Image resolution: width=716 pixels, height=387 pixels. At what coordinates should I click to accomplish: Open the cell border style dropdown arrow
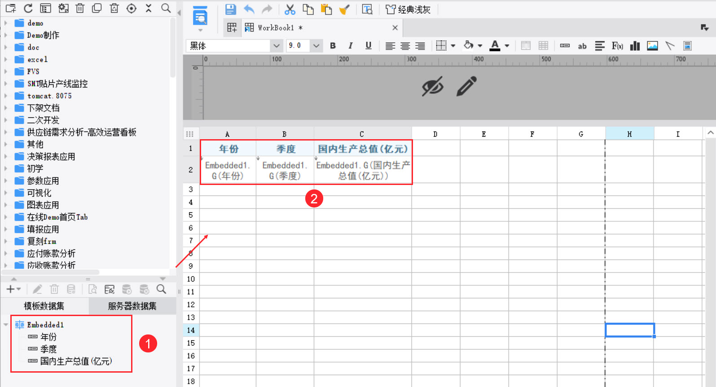click(x=453, y=46)
